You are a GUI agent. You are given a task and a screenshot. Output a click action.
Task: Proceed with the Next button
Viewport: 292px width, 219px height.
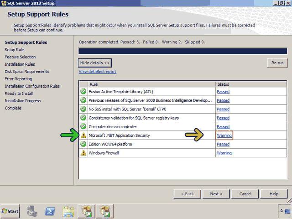[216, 194]
